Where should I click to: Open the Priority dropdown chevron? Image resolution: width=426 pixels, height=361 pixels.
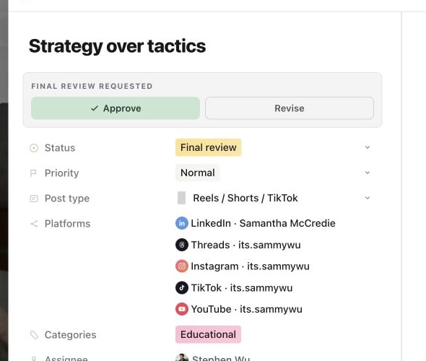pyautogui.click(x=368, y=173)
